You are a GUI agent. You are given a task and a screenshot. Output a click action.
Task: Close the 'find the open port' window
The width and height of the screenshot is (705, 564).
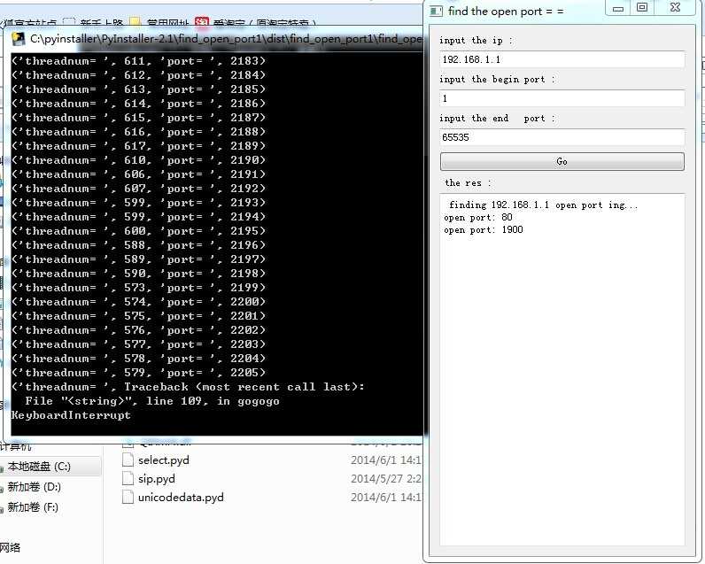point(675,8)
